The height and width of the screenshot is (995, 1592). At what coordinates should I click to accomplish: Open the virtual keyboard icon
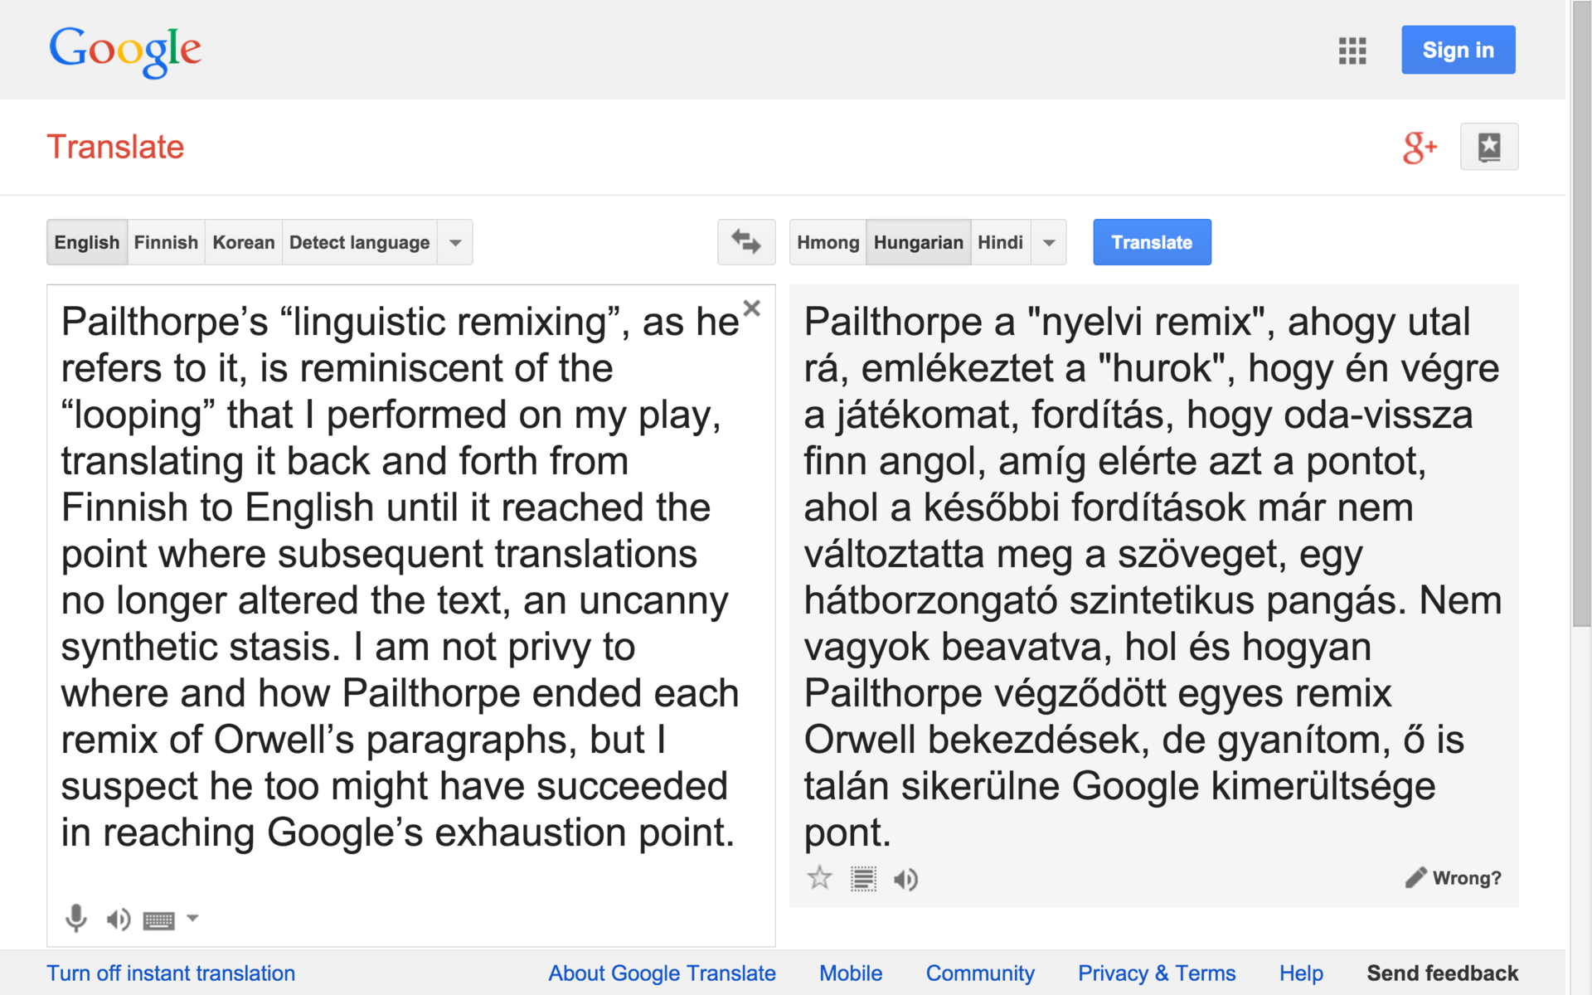158,920
